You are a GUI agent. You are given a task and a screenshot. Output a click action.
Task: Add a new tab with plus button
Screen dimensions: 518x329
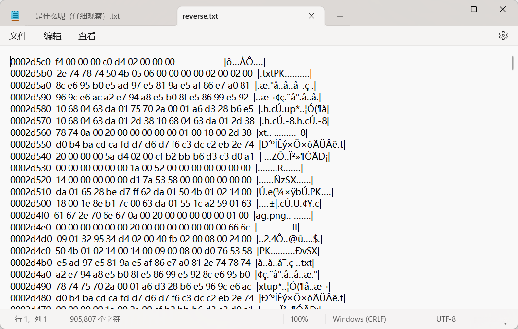coord(340,16)
